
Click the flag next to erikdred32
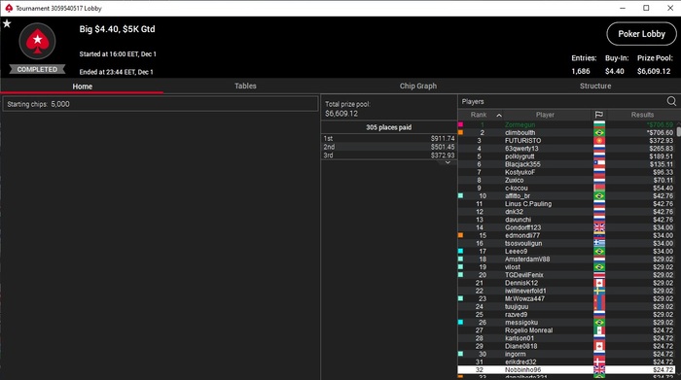599,362
